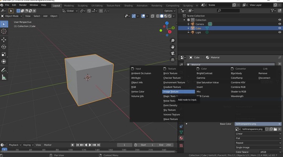The image size is (283, 157).
Task: Hide the Cube object eye icon
Action: (x=280, y=28)
